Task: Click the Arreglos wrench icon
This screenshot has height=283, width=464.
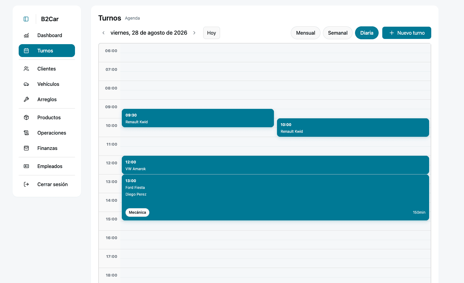Action: coord(26,99)
